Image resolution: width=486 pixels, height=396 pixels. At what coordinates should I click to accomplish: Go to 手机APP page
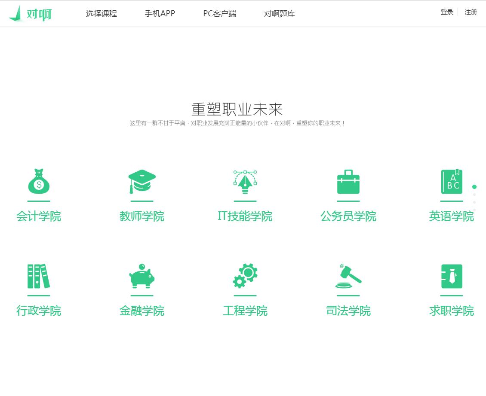tap(160, 14)
